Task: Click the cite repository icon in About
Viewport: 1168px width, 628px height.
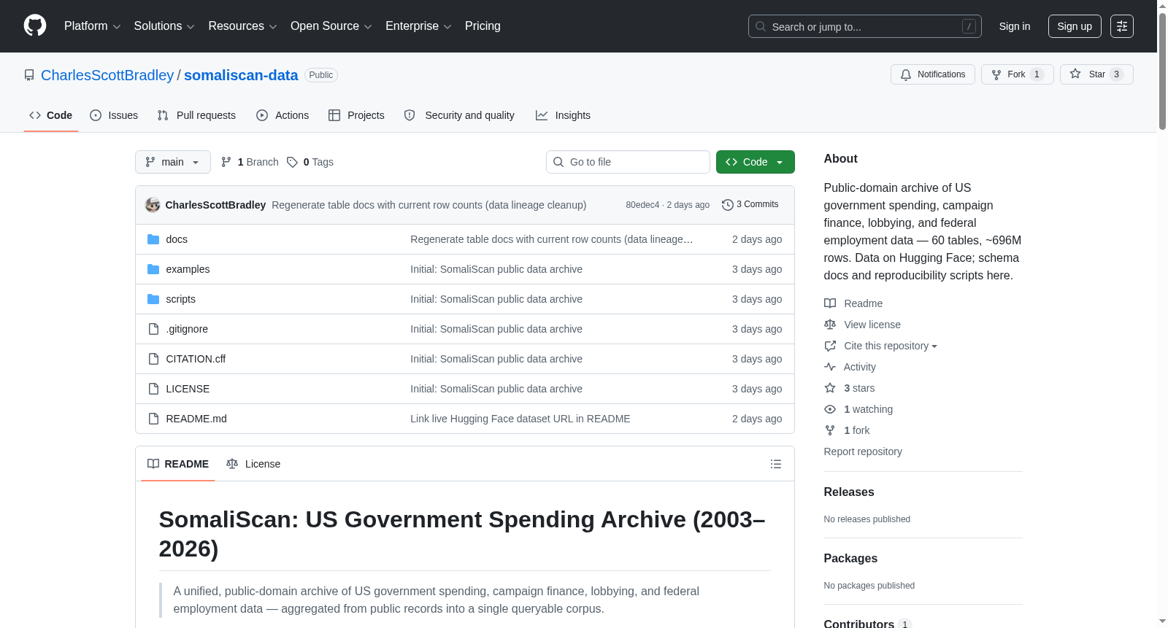Action: click(x=830, y=346)
